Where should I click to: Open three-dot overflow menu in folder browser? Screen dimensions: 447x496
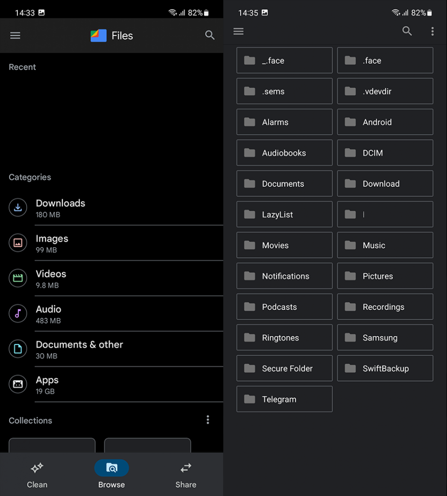click(432, 31)
